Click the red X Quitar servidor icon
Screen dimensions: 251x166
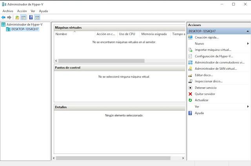(190, 94)
